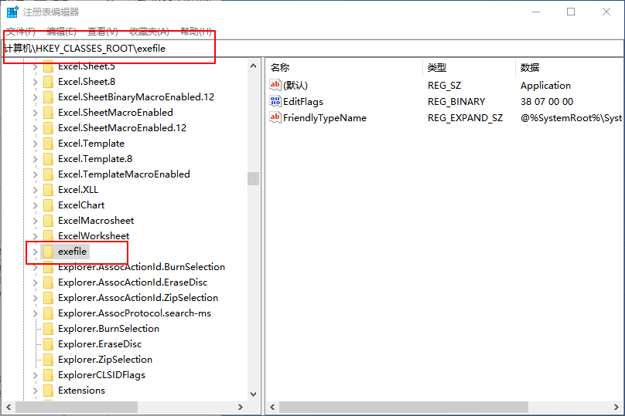Click the Registry Editor title bar icon
The image size is (625, 416).
pos(12,12)
